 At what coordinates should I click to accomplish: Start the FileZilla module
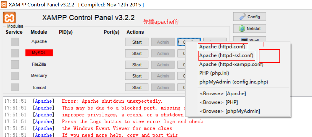137,65
